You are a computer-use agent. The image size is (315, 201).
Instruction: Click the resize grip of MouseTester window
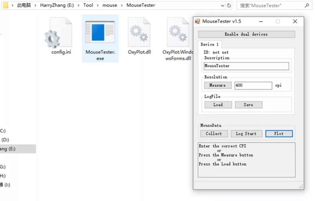click(x=301, y=187)
